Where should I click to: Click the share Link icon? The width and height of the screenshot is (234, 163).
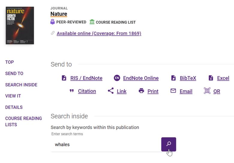(x=111, y=91)
